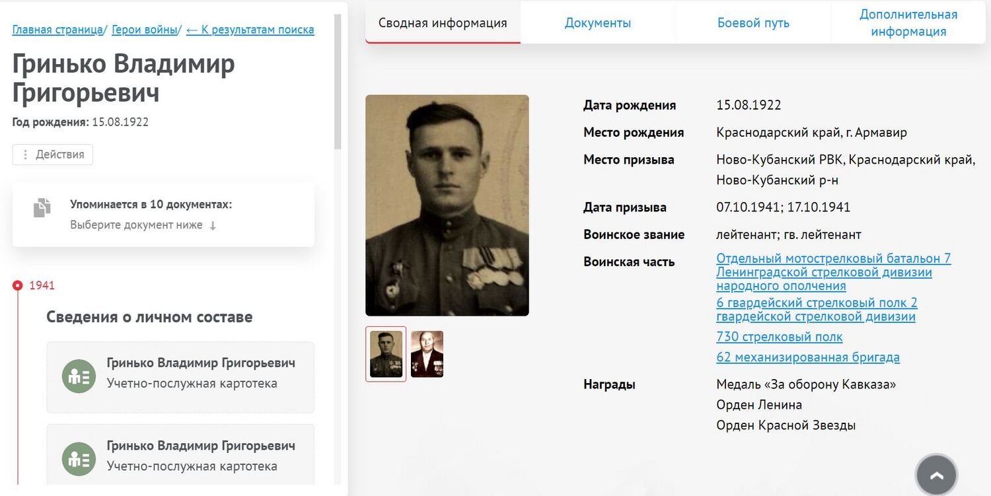Go to Главная страница breadcrumb link

57,30
